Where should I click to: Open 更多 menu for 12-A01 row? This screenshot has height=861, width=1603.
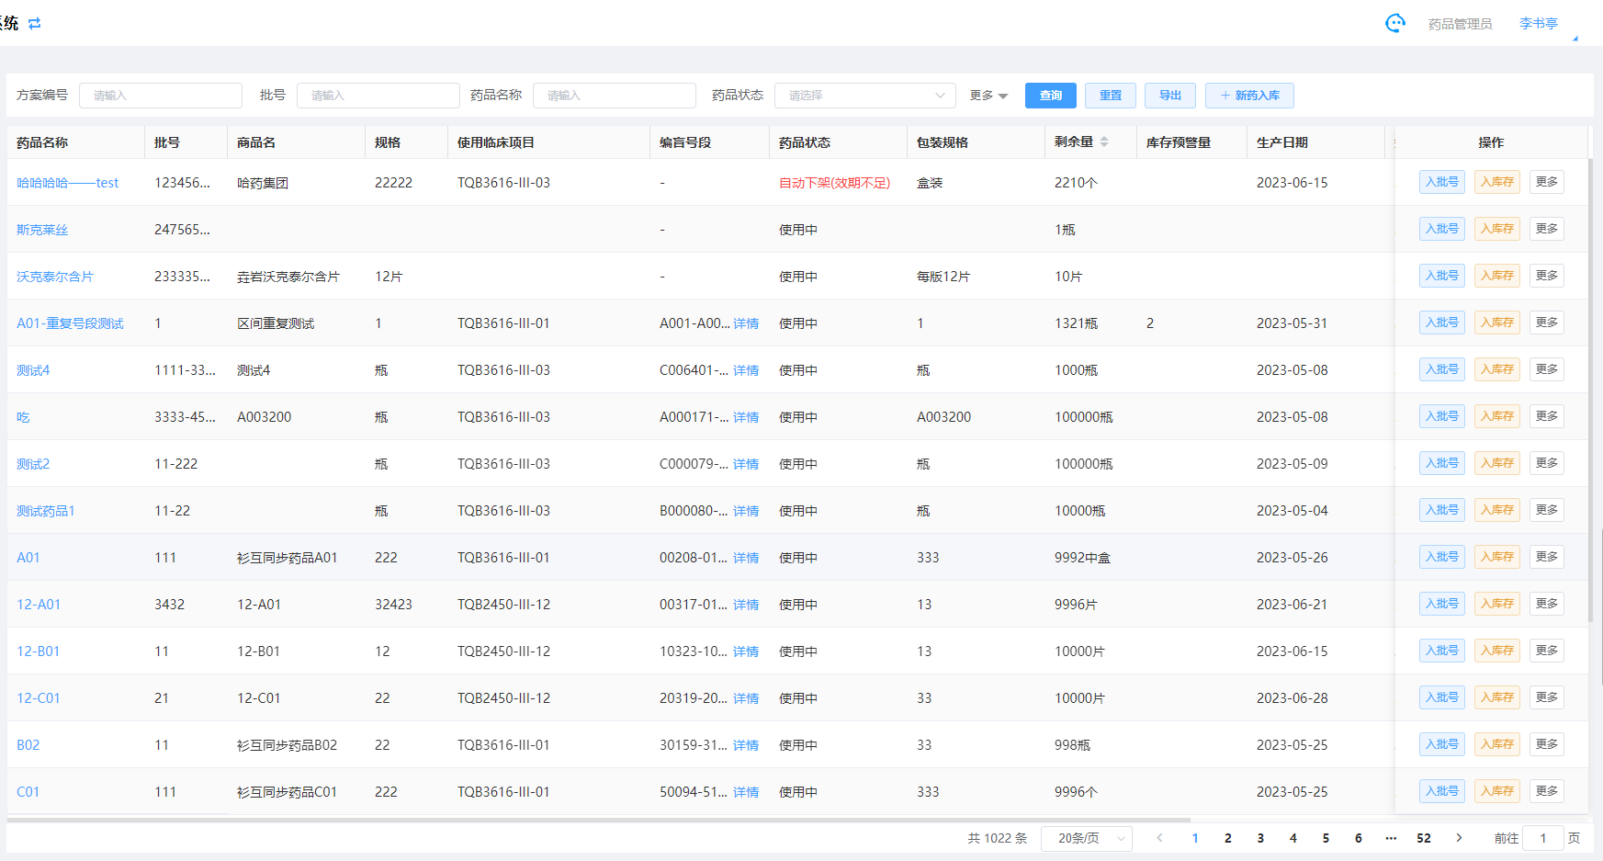[1547, 604]
